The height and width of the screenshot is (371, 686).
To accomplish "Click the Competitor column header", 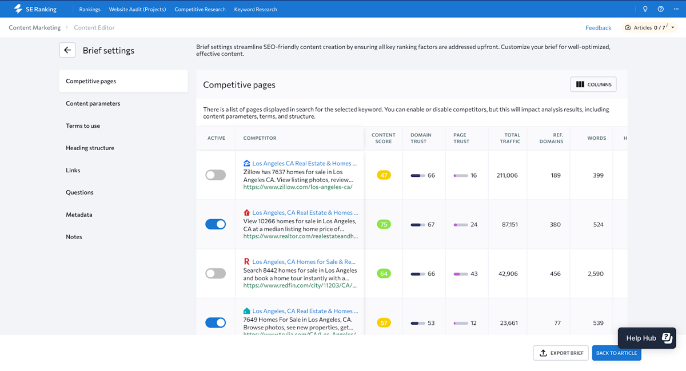I will click(260, 138).
